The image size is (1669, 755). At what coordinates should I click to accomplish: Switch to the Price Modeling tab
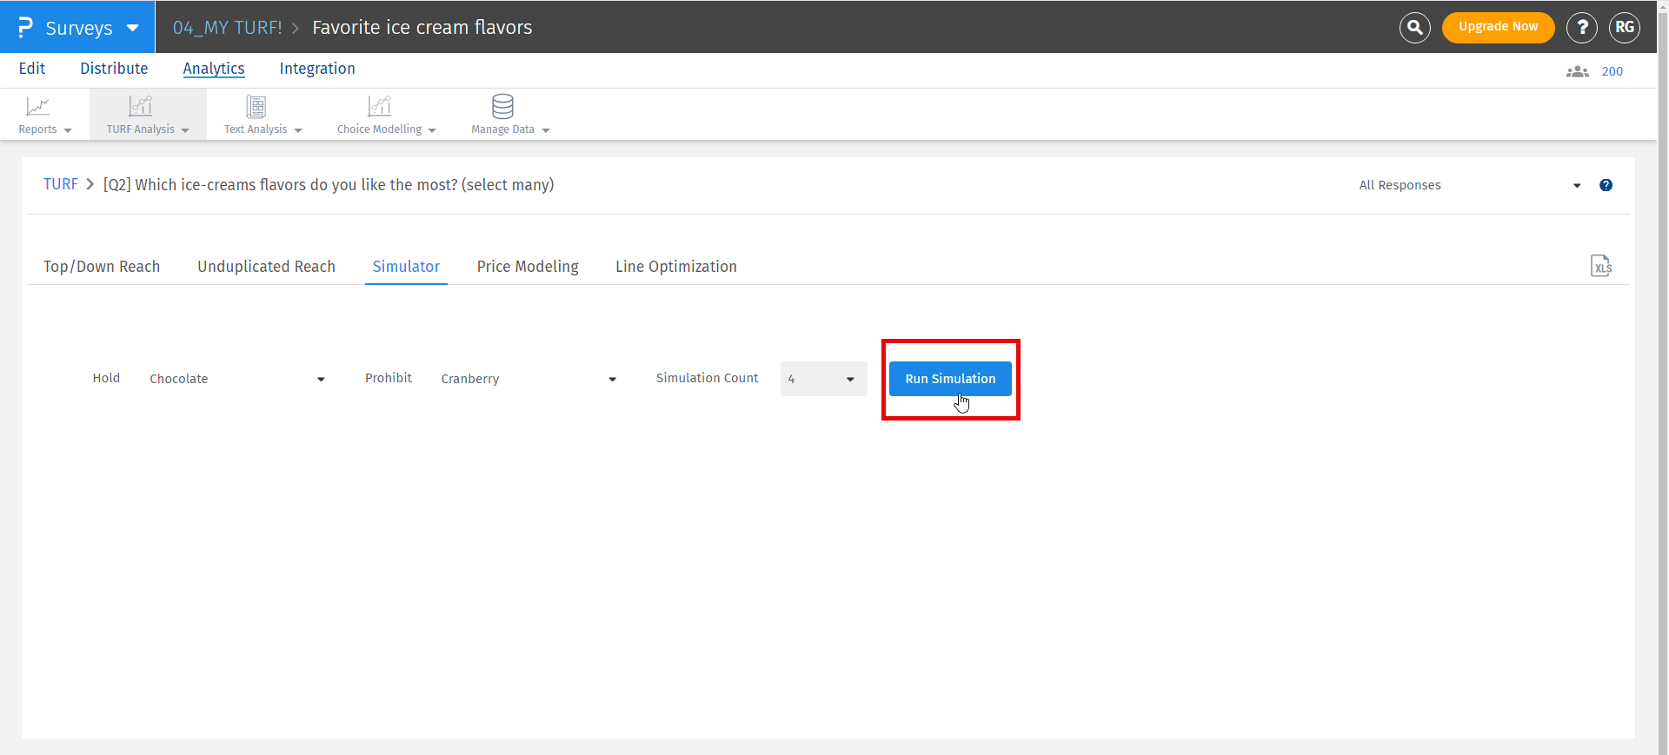click(x=528, y=267)
